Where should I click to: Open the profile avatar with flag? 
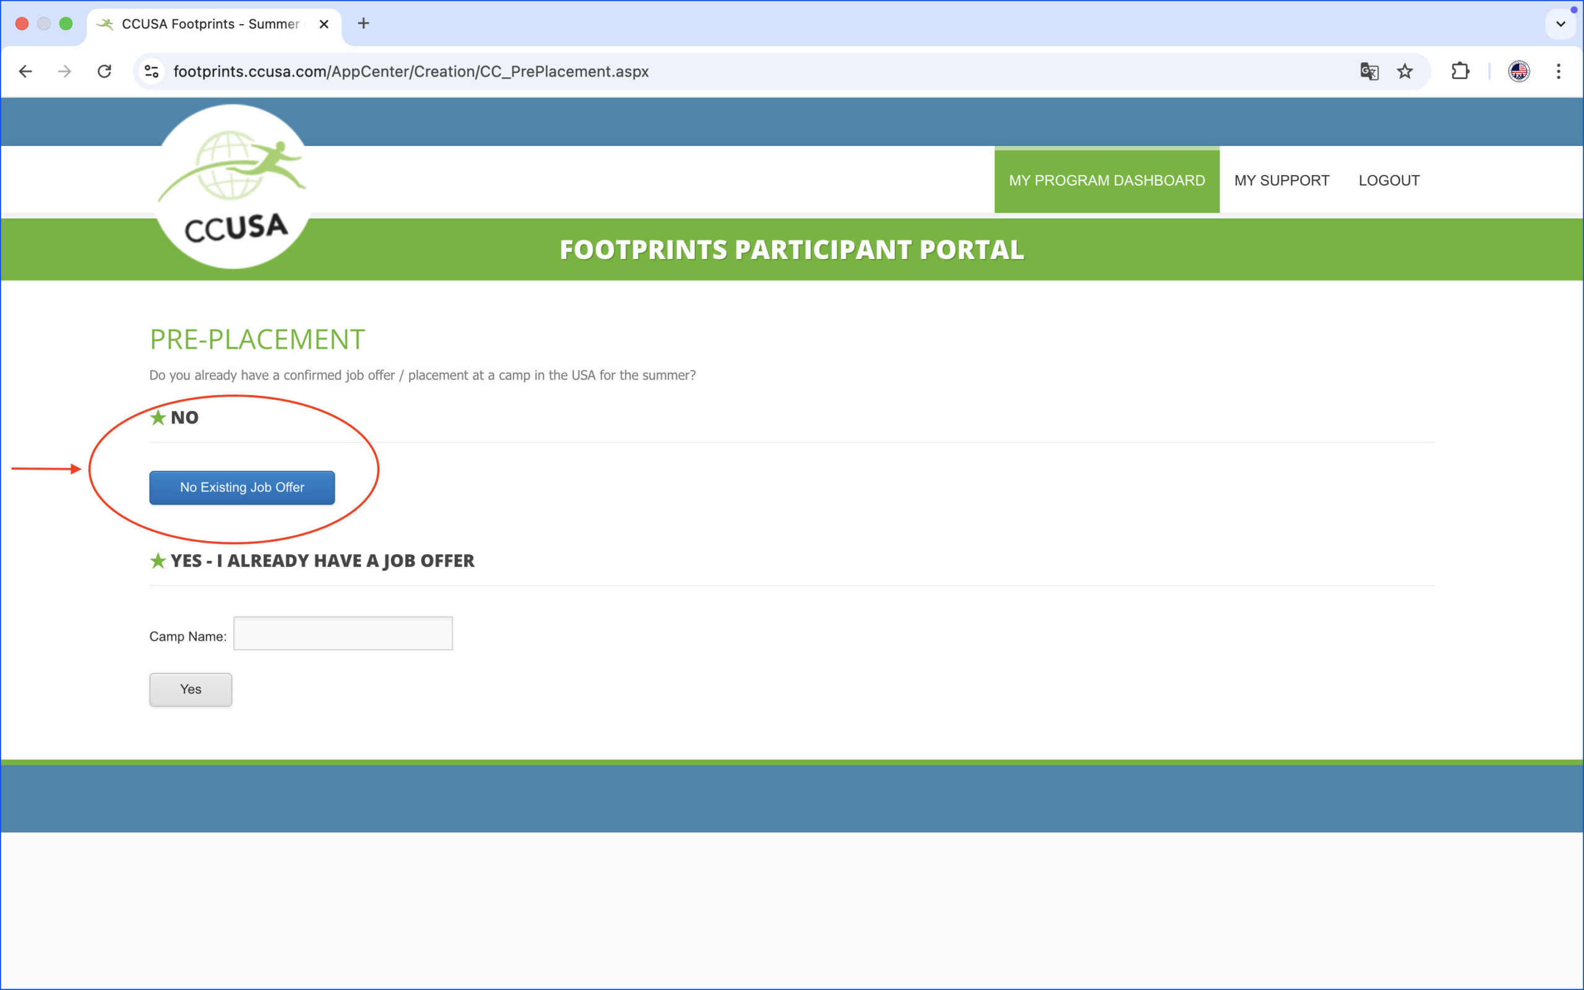[1518, 71]
